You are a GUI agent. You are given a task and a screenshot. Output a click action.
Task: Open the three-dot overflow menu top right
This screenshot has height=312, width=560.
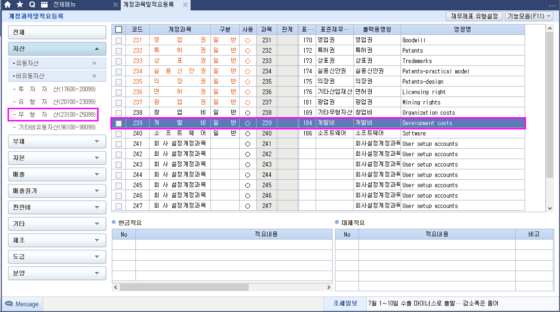coord(552,5)
